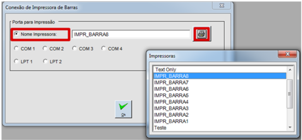This screenshot has width=302, height=140.
Task: Select Teste in the printer list
Action: click(219, 128)
